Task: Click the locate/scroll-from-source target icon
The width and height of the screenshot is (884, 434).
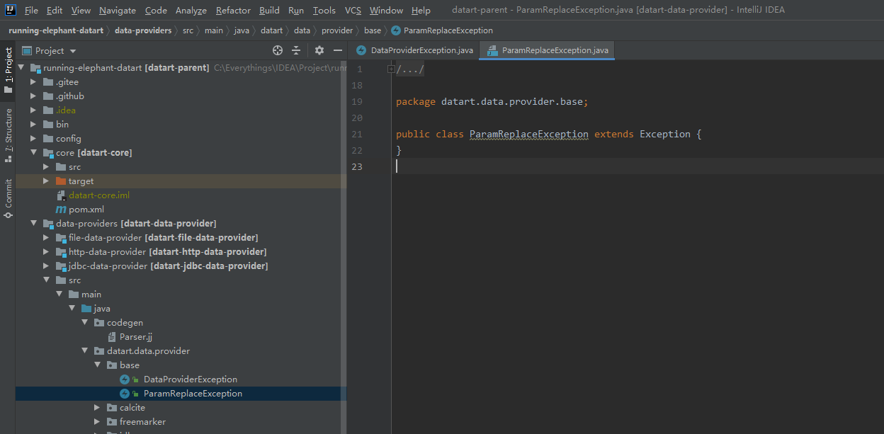Action: tap(278, 50)
